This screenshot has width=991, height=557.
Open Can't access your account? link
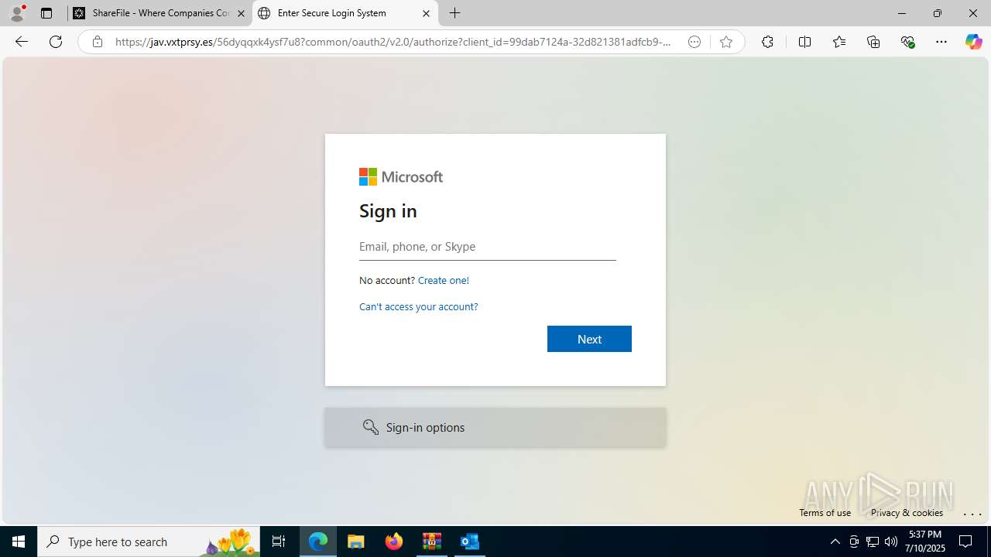419,306
